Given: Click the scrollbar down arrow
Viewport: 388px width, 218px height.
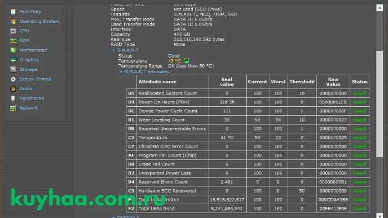Looking at the screenshot, I should (380, 215).
